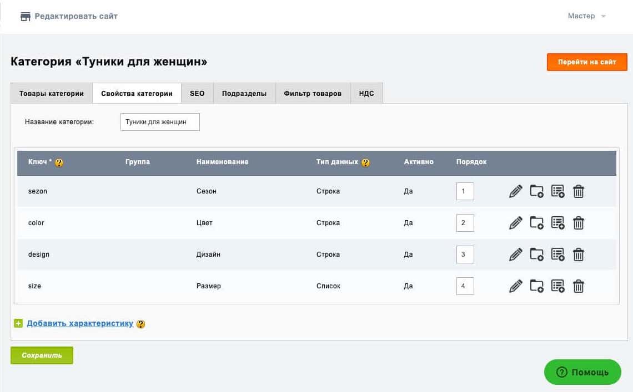
Task: Edit the size property using pencil icon
Action: point(515,286)
